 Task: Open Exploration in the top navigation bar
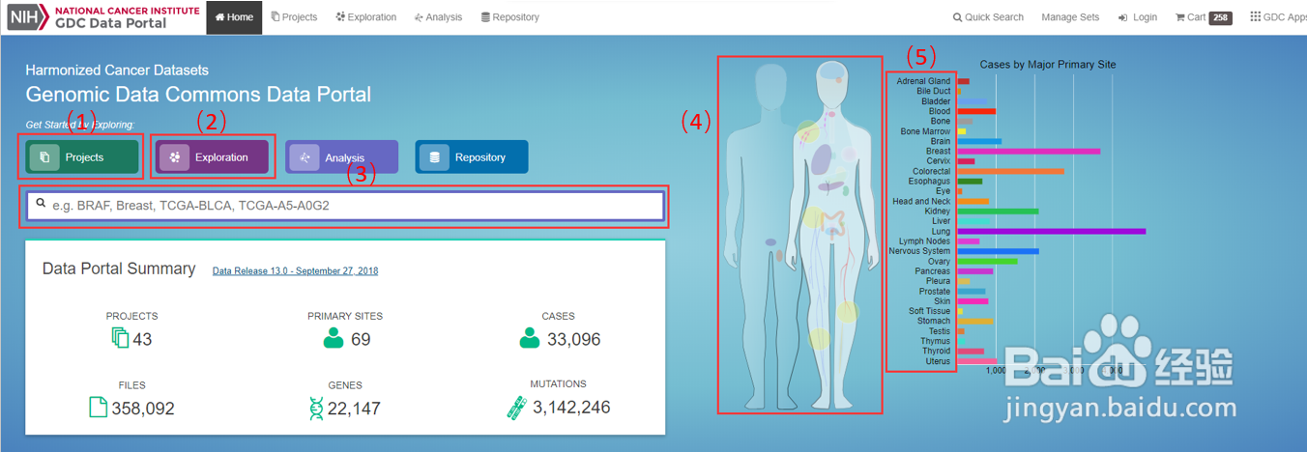(365, 17)
